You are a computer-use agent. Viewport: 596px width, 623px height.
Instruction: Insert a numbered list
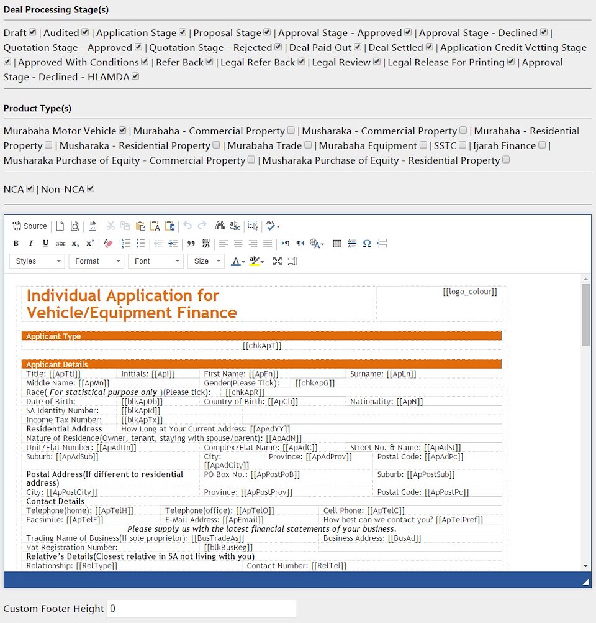click(126, 244)
